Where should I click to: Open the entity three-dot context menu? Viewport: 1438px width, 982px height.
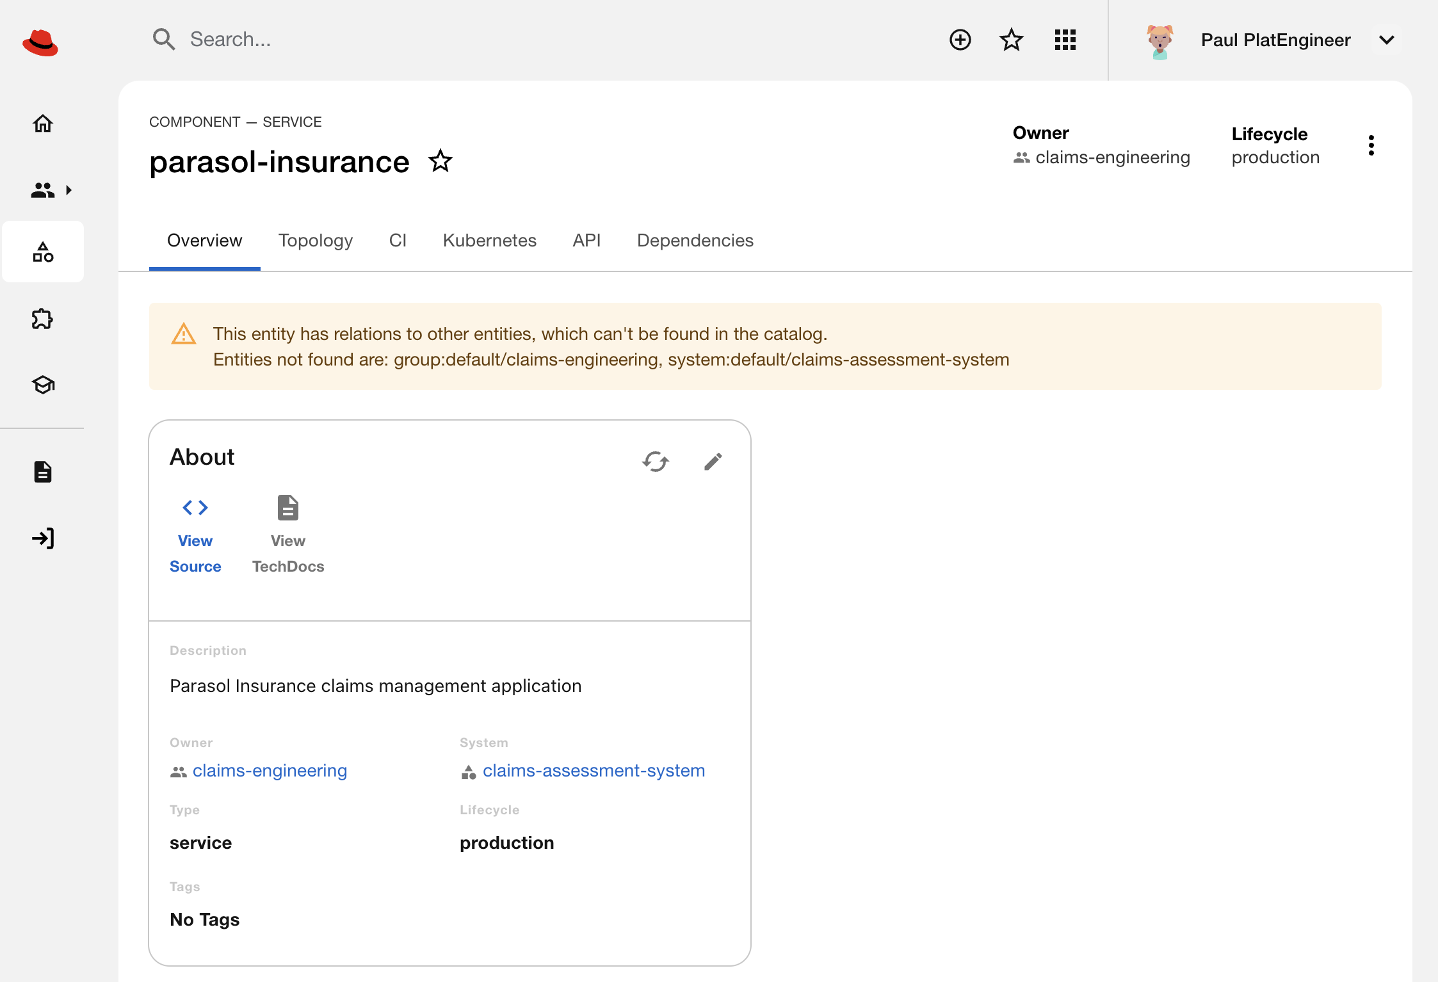point(1371,145)
